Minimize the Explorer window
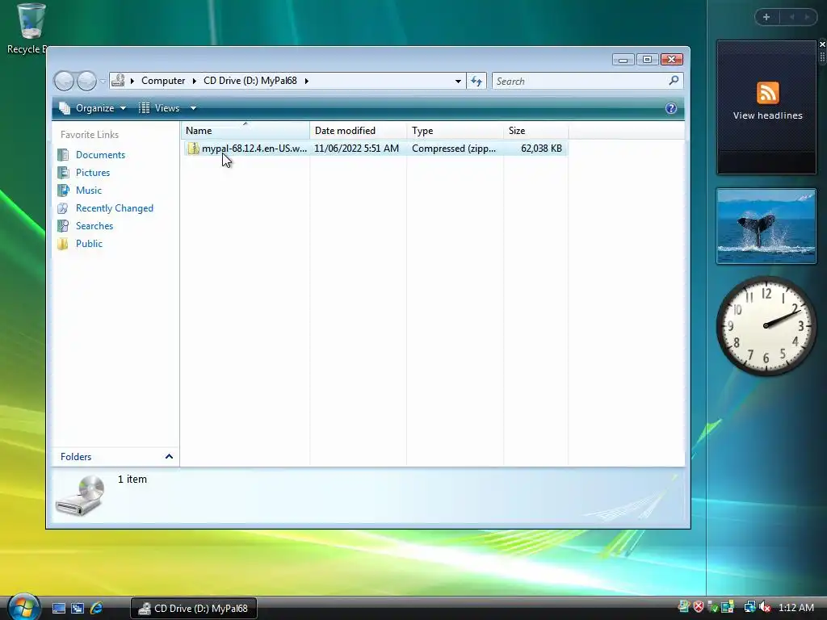827x620 pixels. click(x=623, y=60)
